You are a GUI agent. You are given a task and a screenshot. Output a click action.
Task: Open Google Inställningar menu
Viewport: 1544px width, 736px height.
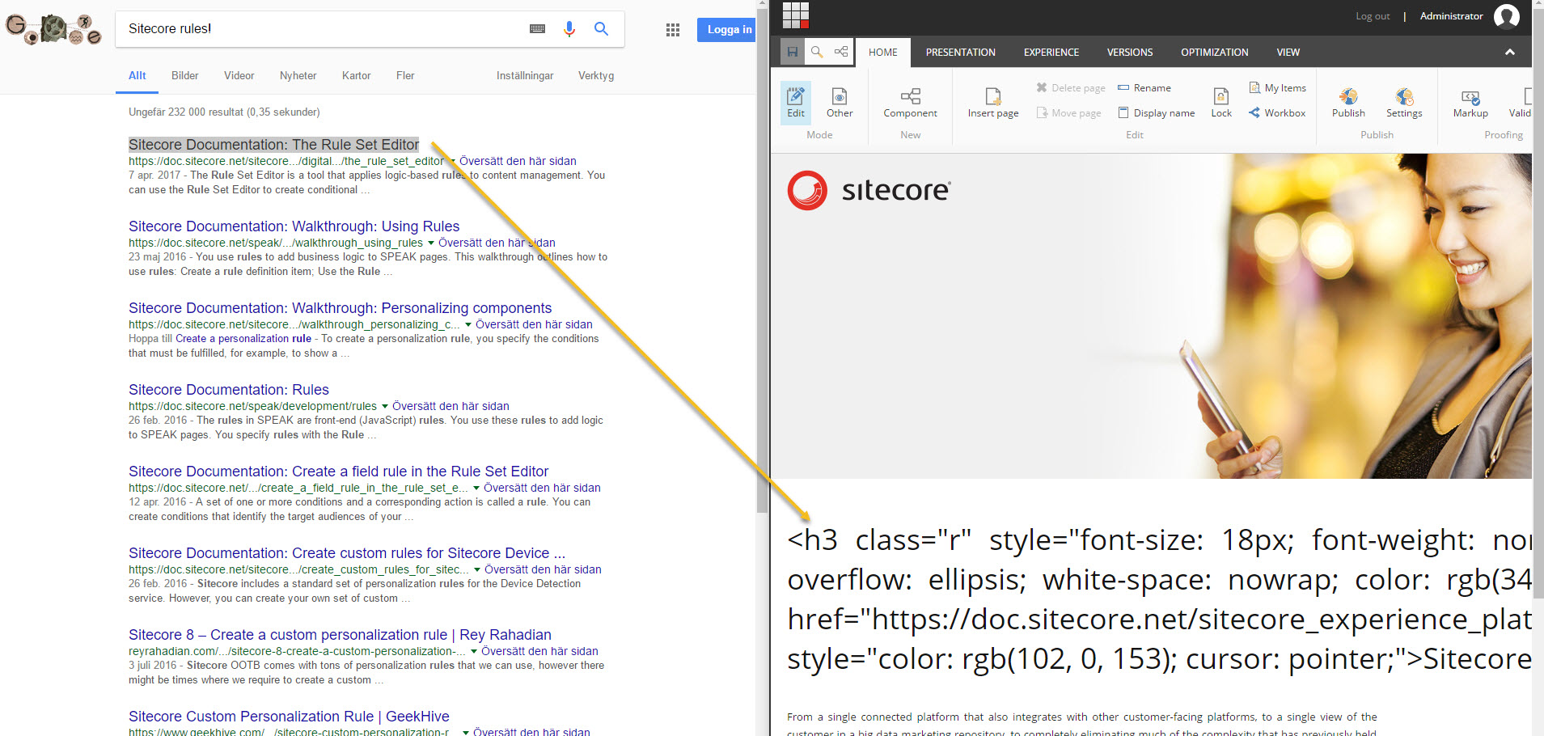(x=525, y=76)
